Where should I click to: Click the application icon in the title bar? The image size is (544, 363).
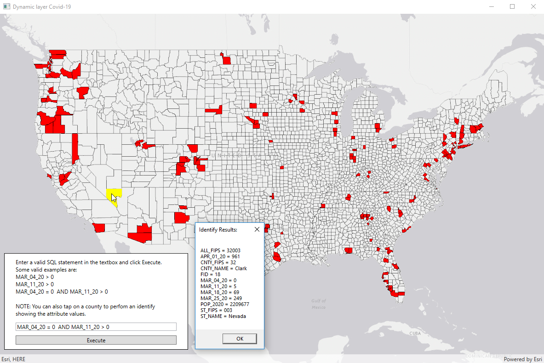[x=6, y=6]
